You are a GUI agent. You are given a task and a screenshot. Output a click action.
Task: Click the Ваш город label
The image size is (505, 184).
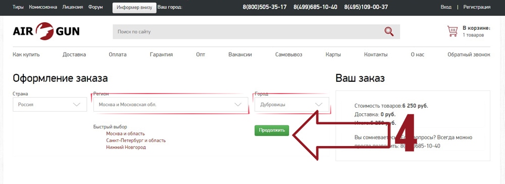[170, 7]
